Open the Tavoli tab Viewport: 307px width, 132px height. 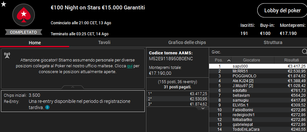(x=104, y=42)
